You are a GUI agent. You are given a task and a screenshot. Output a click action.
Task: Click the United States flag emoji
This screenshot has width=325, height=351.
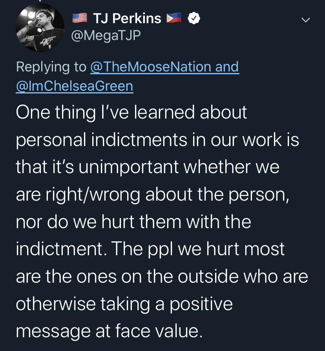(80, 18)
